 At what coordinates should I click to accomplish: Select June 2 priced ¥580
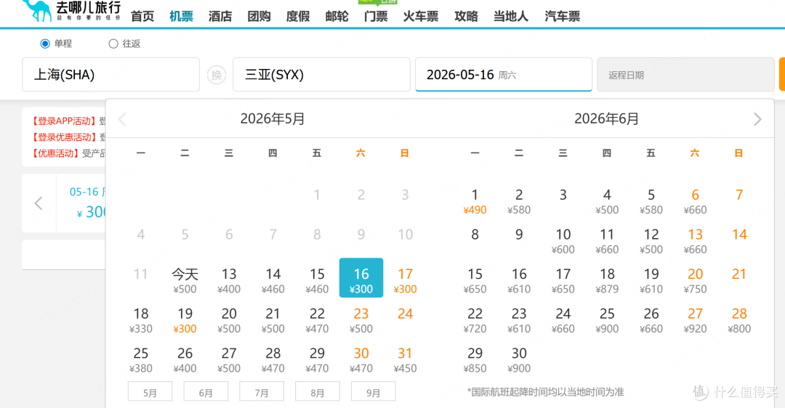click(x=519, y=201)
